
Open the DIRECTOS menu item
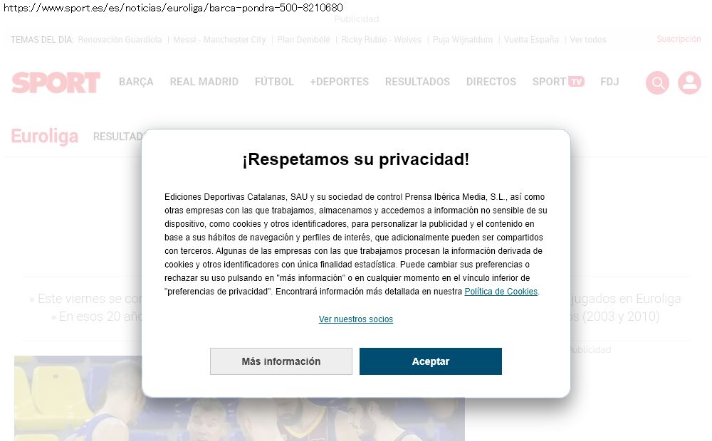[x=491, y=82]
